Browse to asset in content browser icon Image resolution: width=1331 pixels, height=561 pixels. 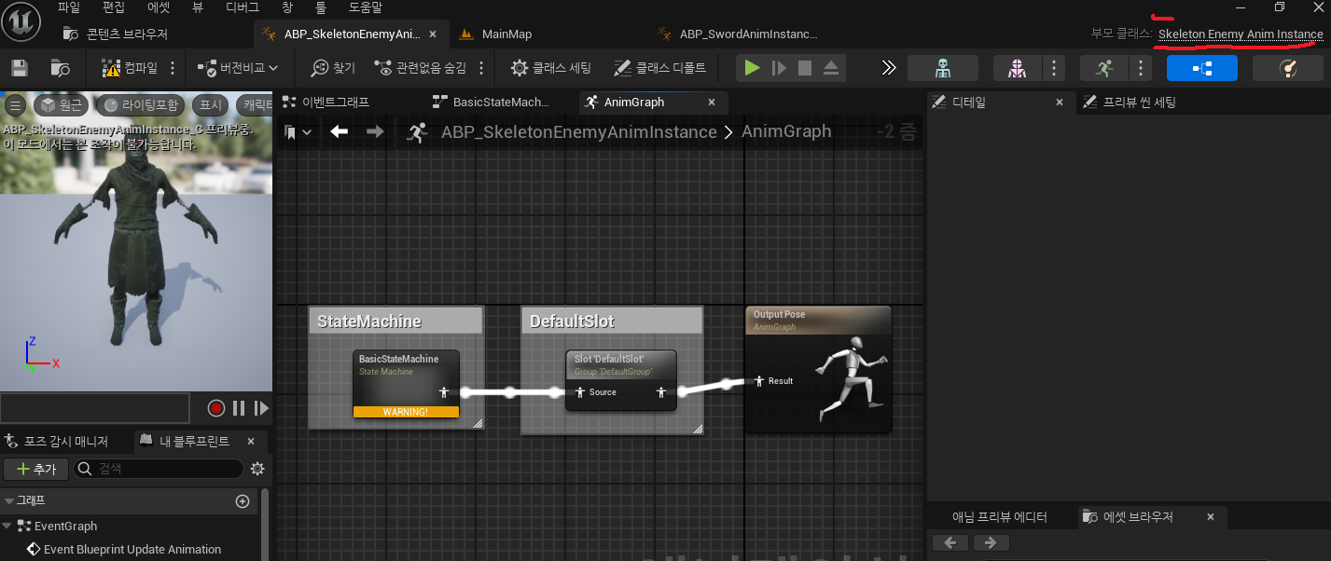pos(61,68)
